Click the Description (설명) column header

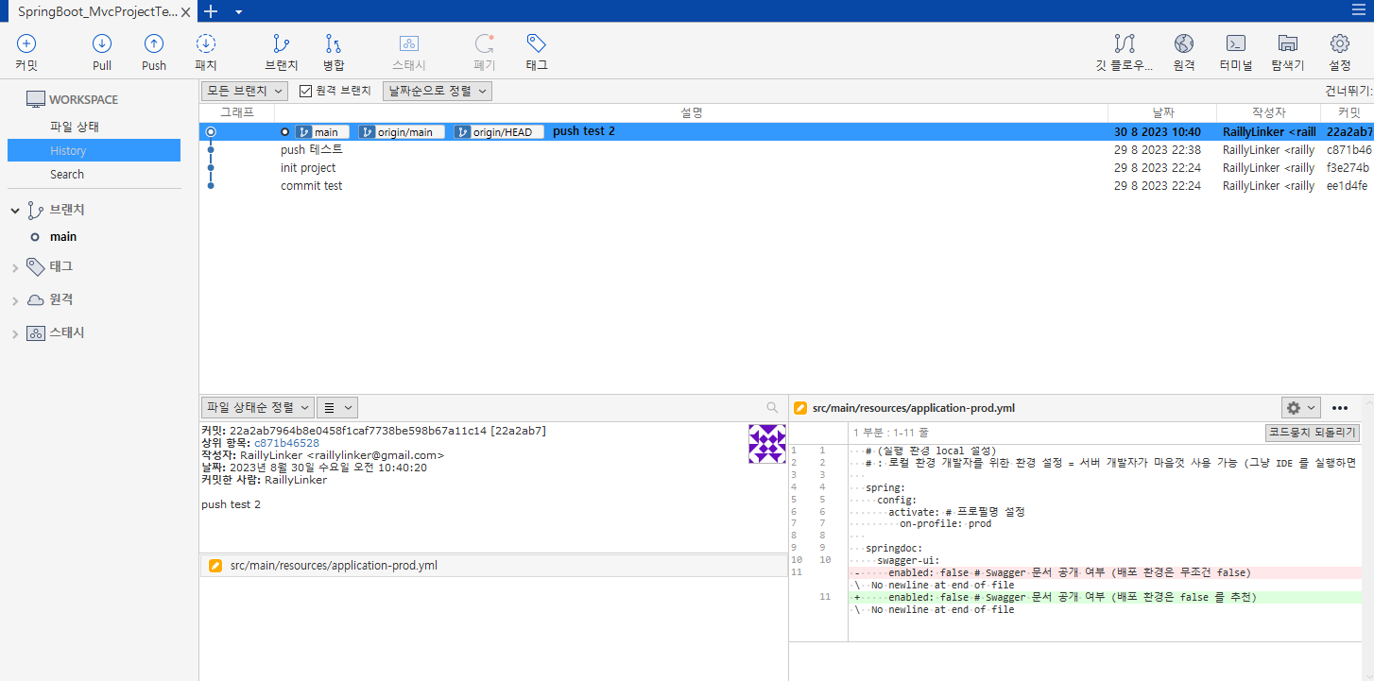[x=691, y=112]
